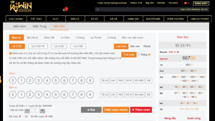The width and height of the screenshot is (215, 121).
Task: Open Báo cáo đặt cược report tab
Action: click(133, 38)
